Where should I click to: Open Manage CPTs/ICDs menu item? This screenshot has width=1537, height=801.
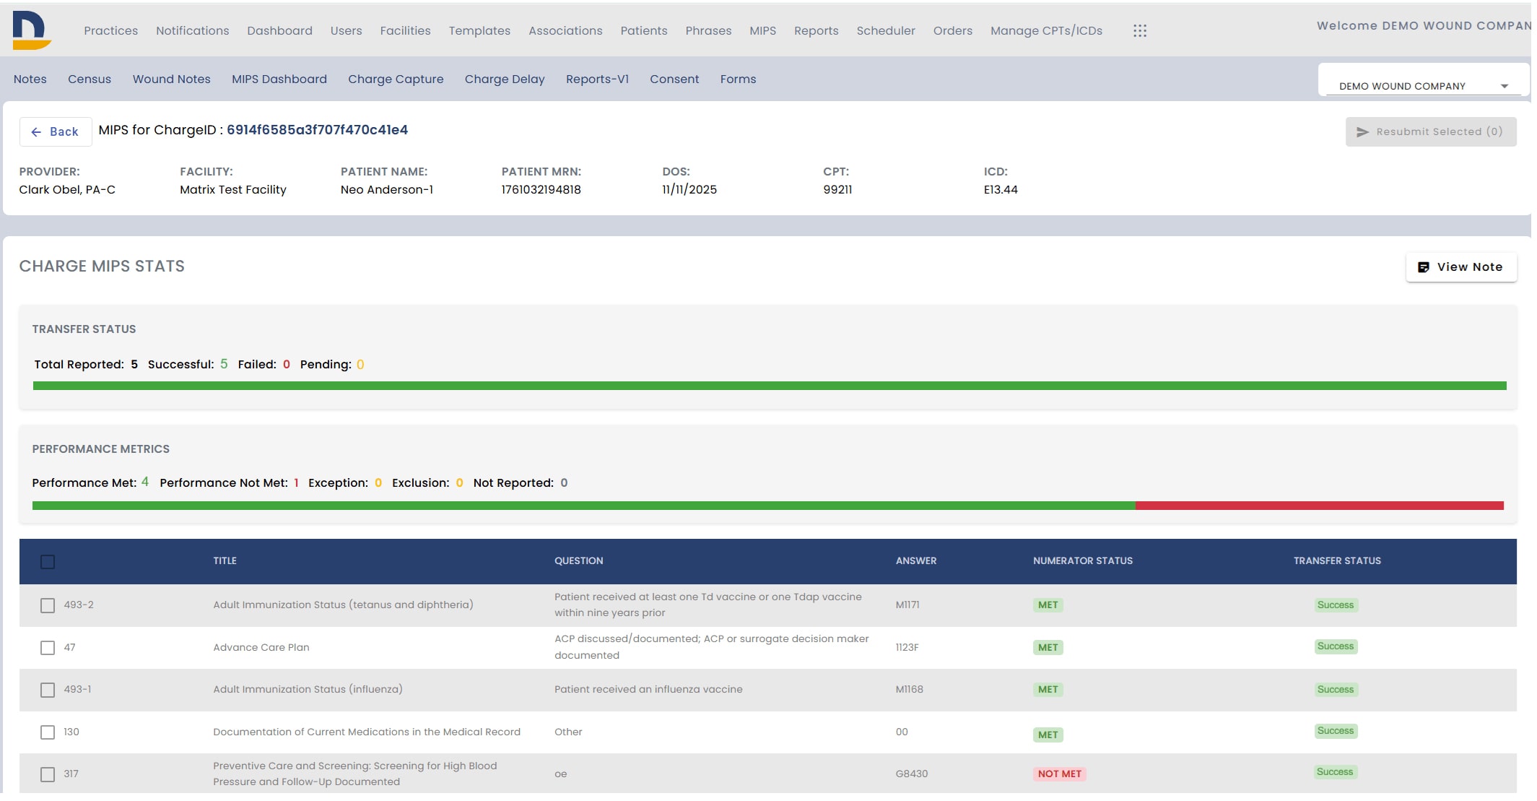point(1046,30)
